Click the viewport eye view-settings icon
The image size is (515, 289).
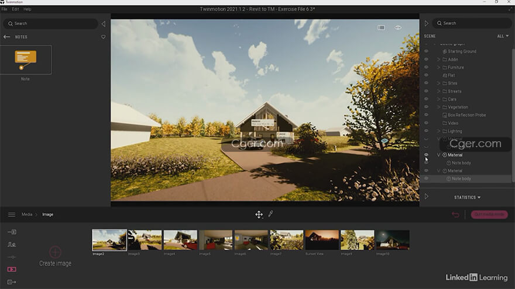click(x=398, y=27)
